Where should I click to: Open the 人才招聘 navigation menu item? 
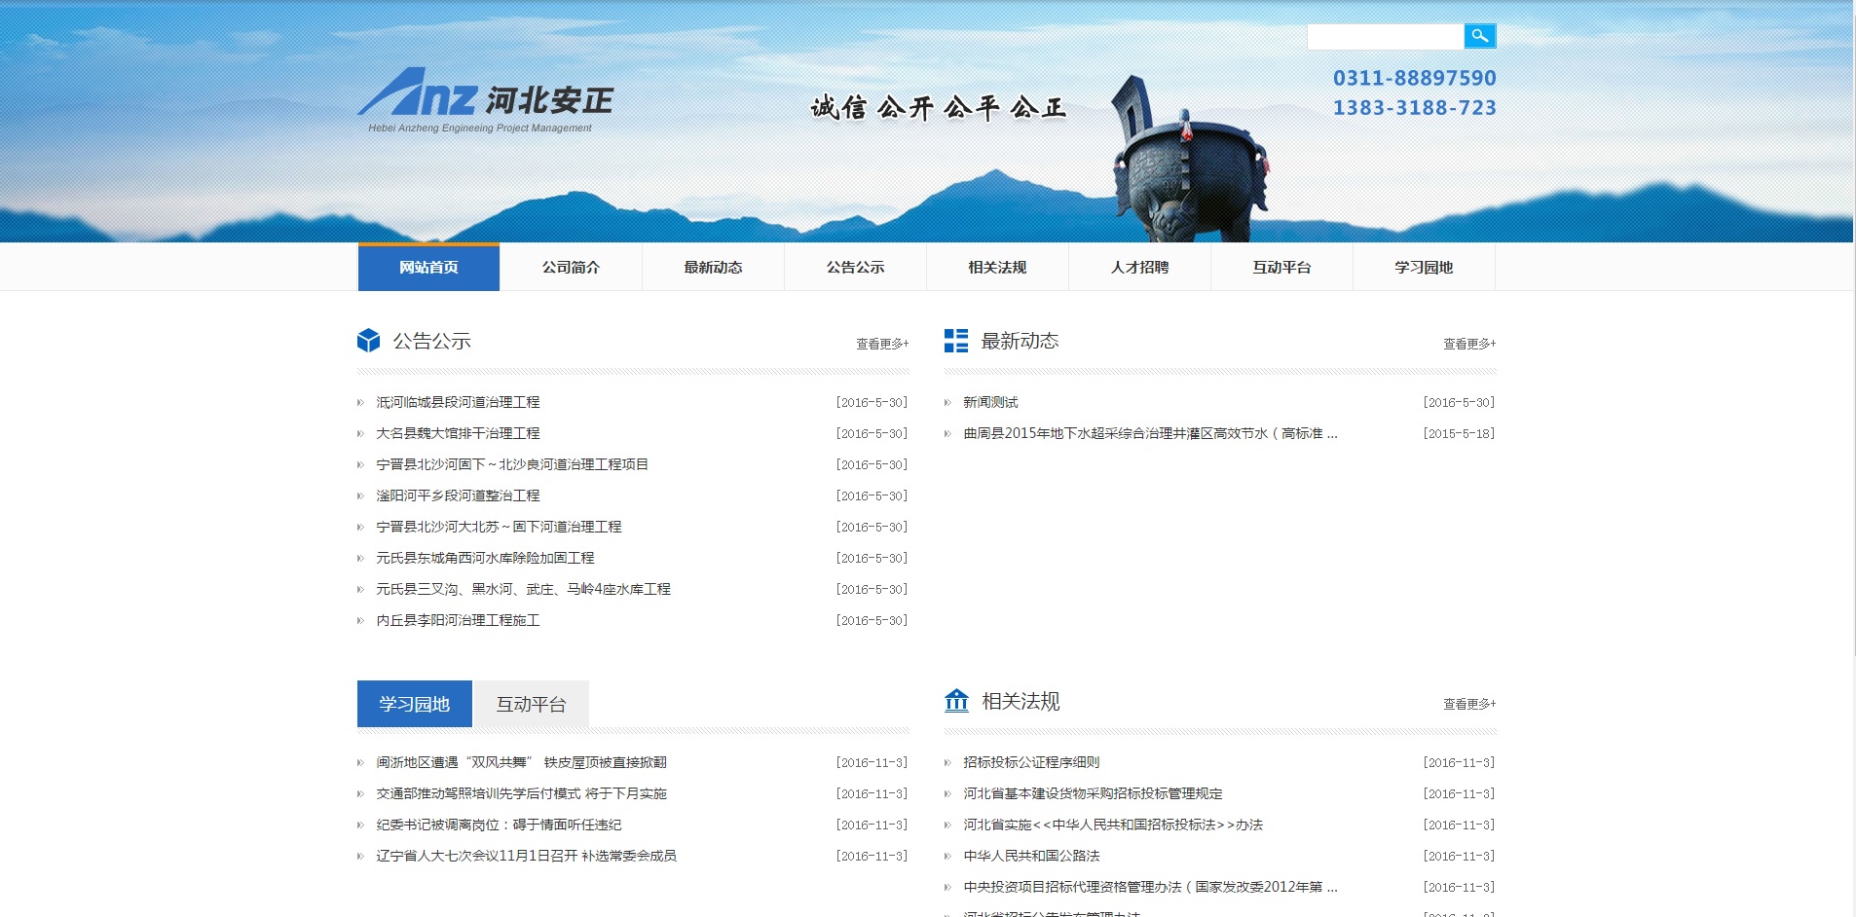(x=1139, y=267)
